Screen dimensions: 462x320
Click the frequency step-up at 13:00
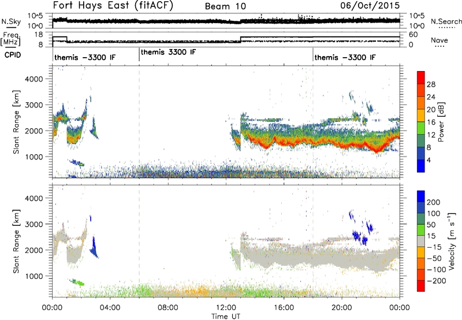coord(241,39)
